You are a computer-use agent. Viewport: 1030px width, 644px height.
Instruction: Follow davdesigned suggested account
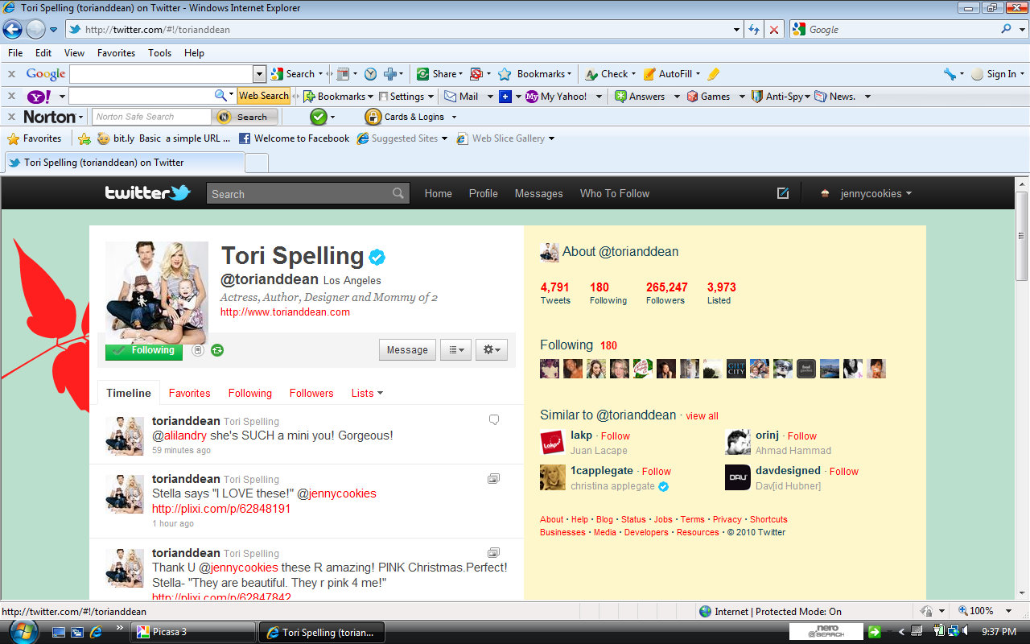coord(844,471)
